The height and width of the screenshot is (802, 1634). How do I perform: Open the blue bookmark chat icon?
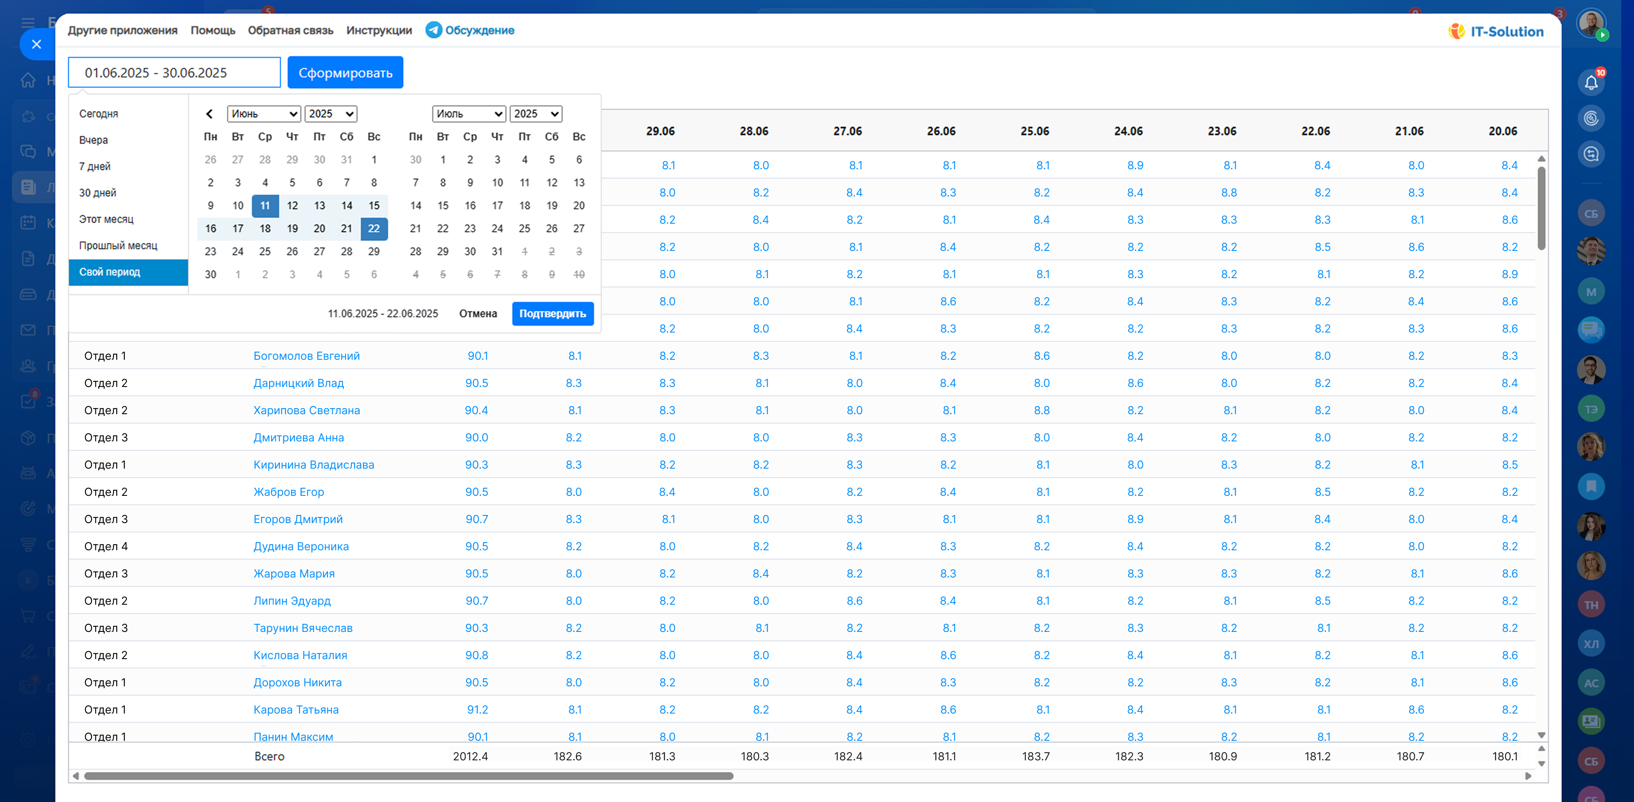pyautogui.click(x=1591, y=486)
